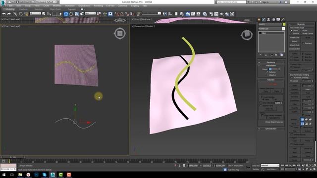Open the Modify panel tab icon

point(264,19)
